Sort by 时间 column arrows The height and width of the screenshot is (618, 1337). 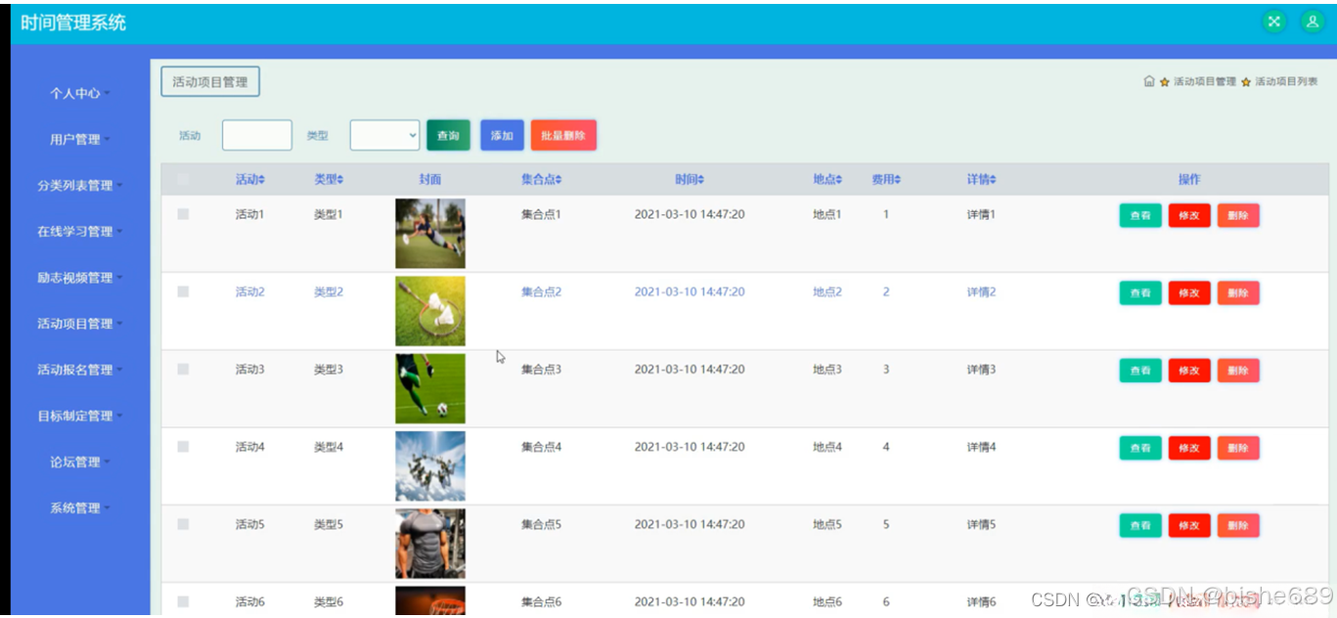pos(701,180)
